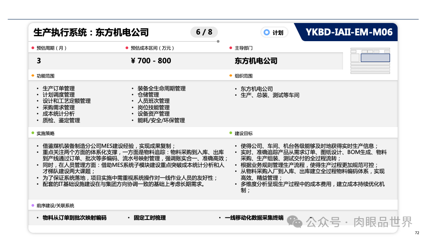426x239 pixels.
Task: Click the 能耗/安全/环保管理 bullet item
Action: point(161,120)
